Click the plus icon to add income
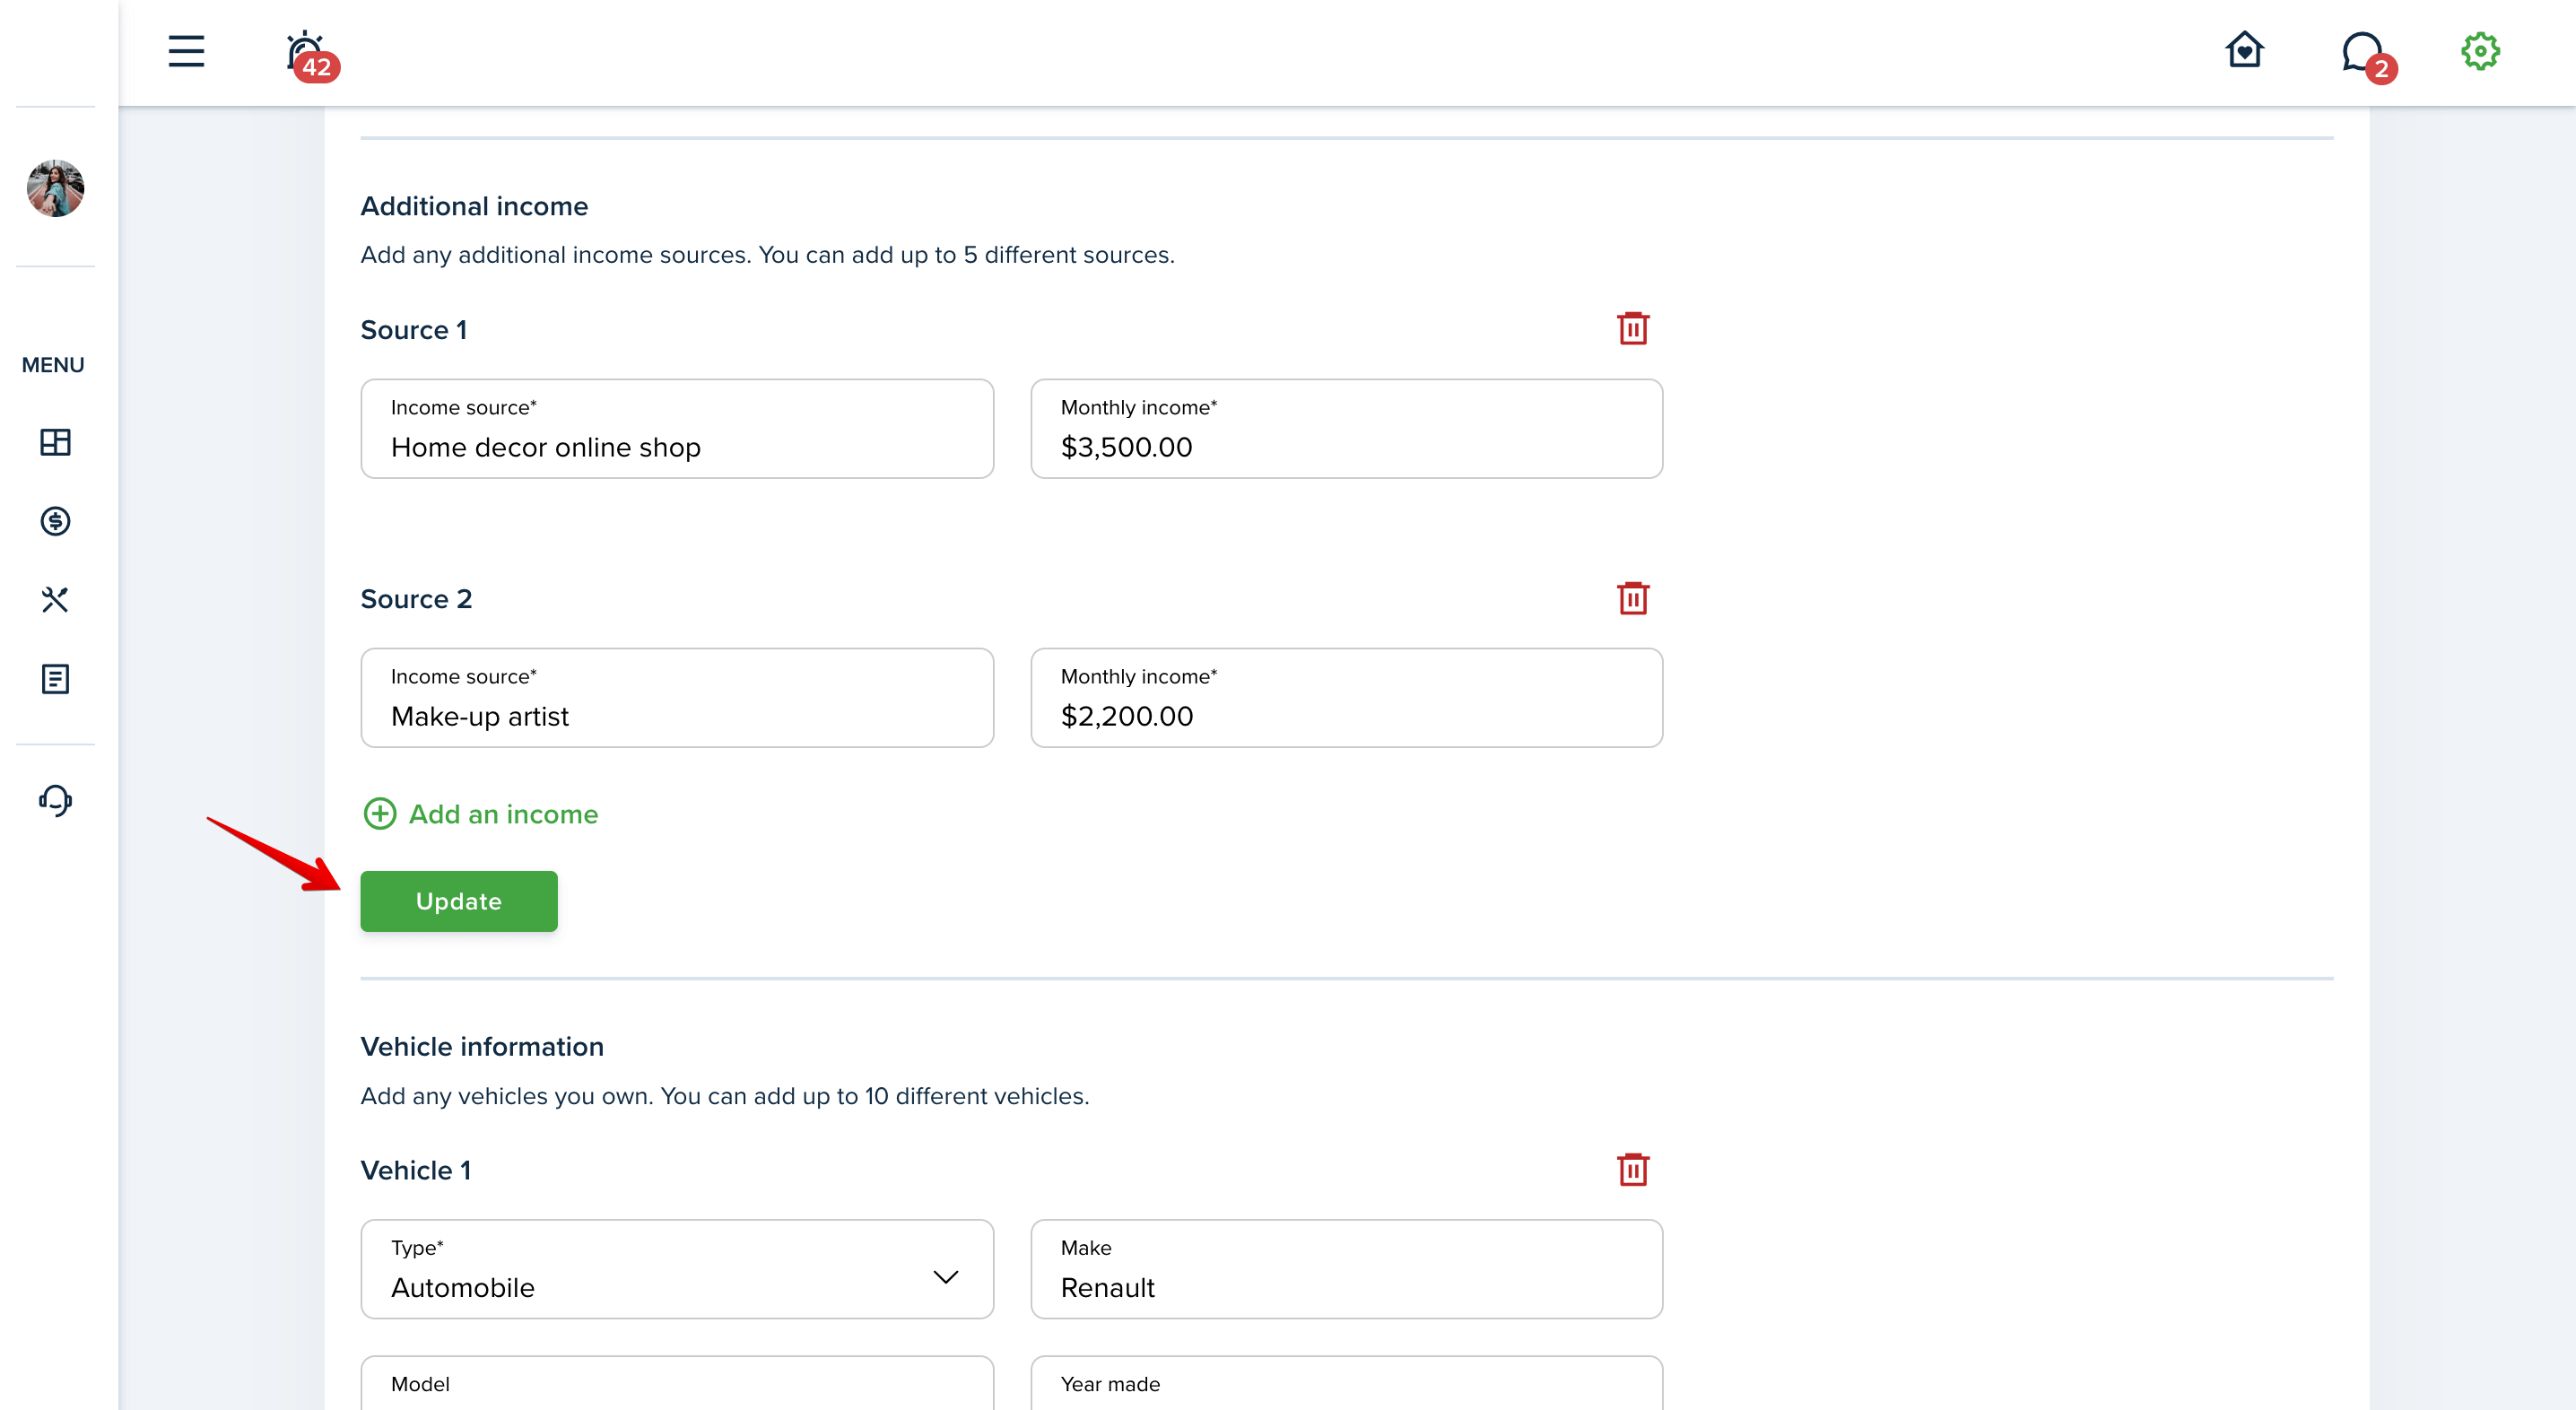2576x1410 pixels. coord(380,814)
